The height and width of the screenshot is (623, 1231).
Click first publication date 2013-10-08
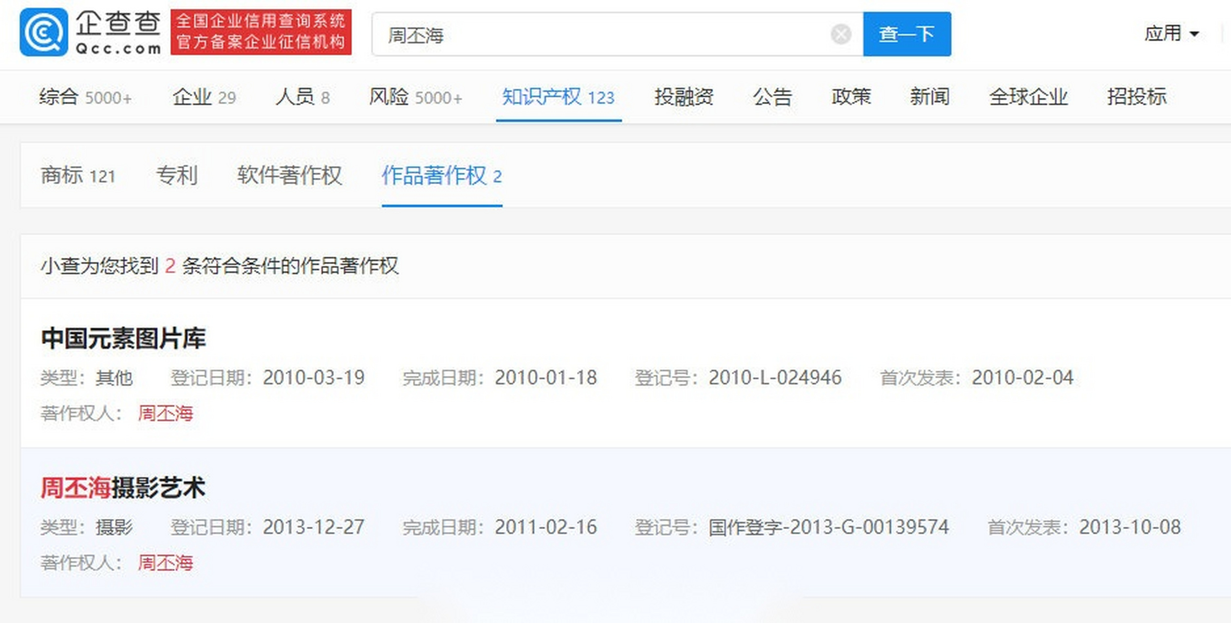[x=1130, y=527]
